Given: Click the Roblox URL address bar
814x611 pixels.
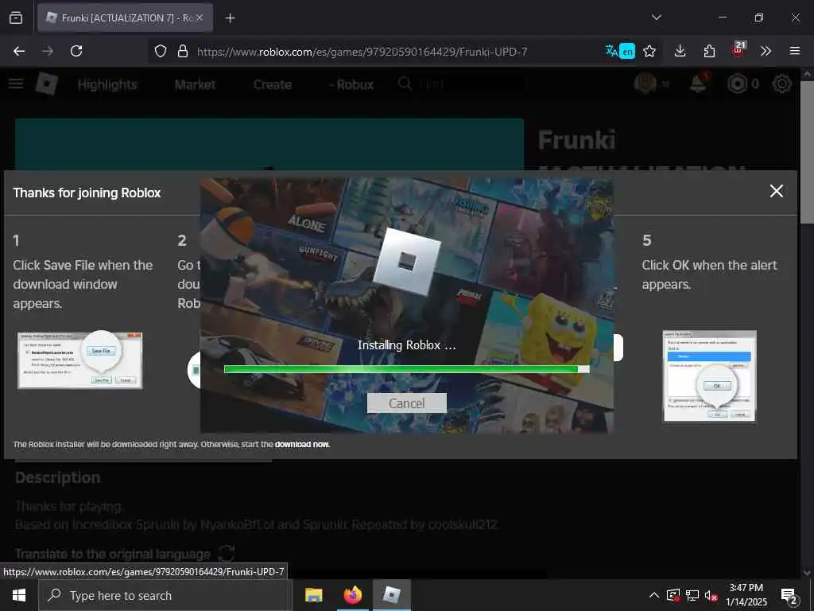Looking at the screenshot, I should click(x=362, y=52).
